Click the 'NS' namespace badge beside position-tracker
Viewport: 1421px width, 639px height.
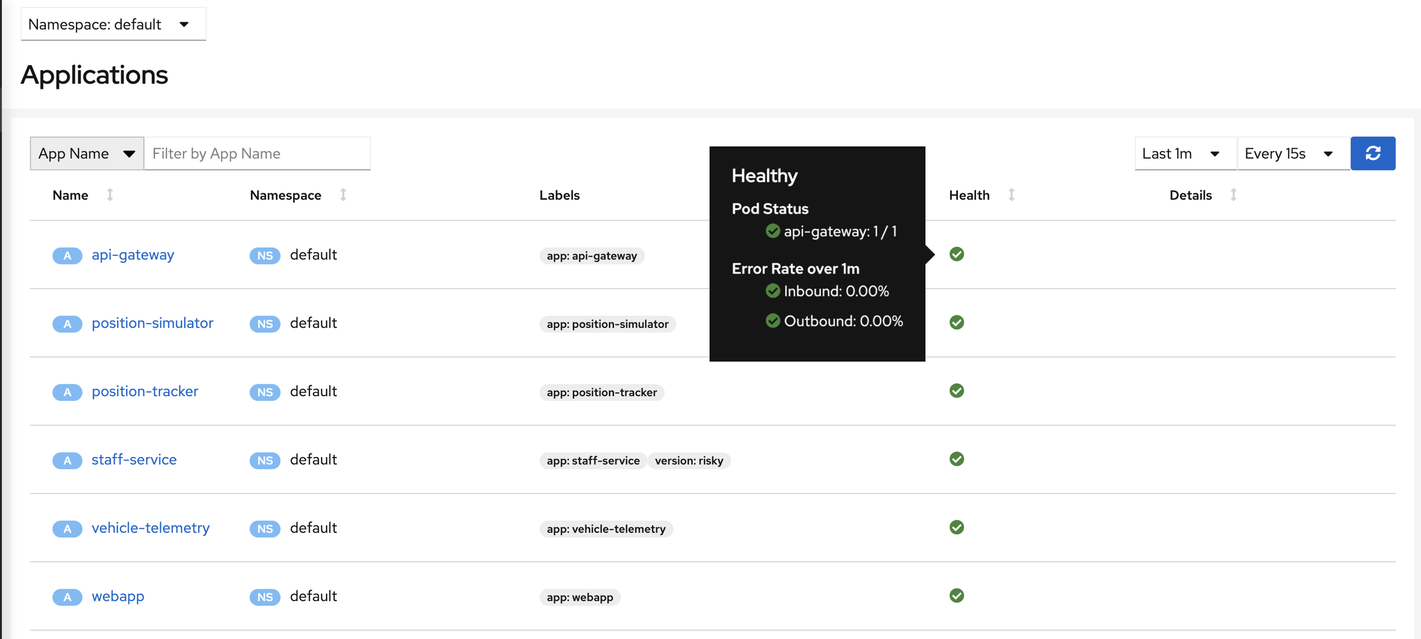tap(265, 392)
